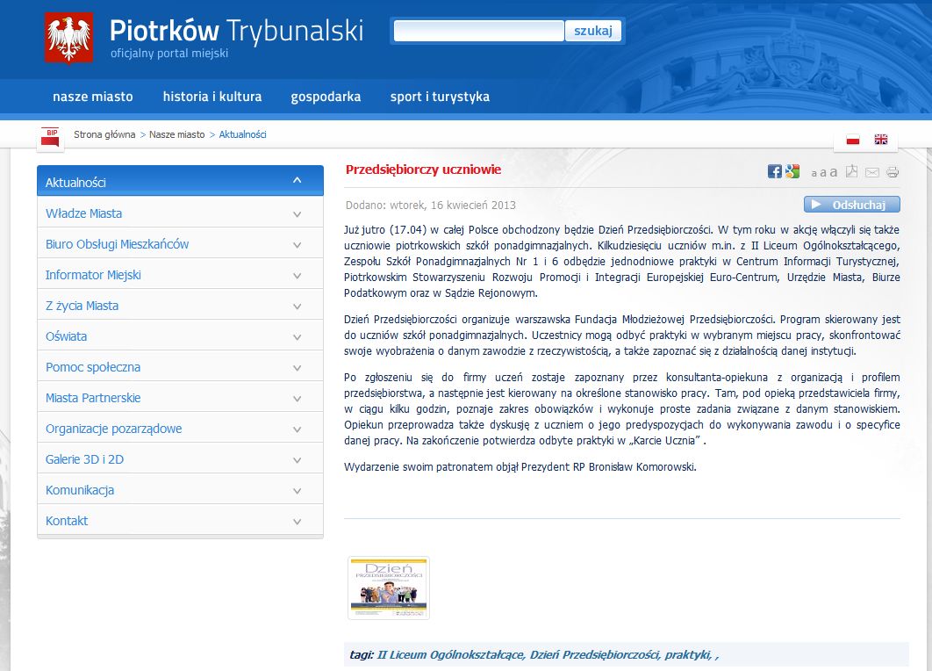932x671 pixels.
Task: Set the smallest font size 'a'
Action: pos(814,173)
